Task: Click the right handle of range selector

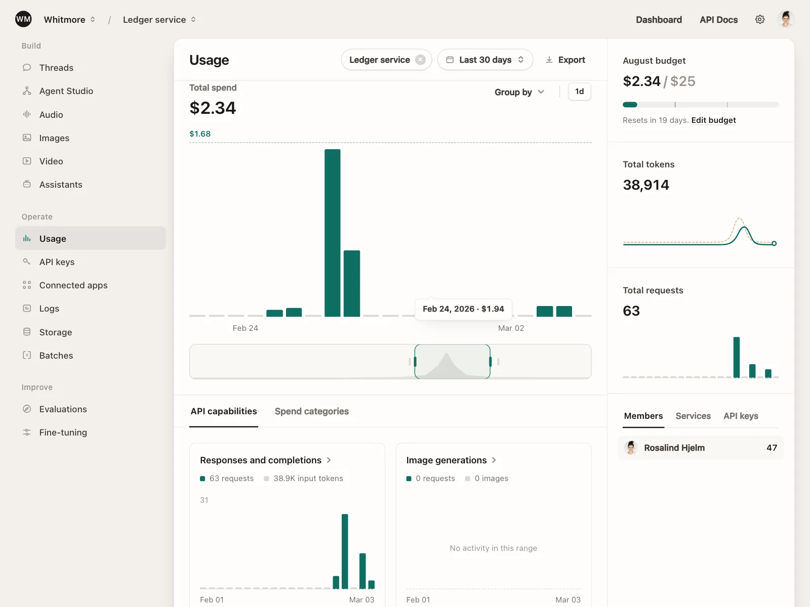Action: [x=490, y=362]
